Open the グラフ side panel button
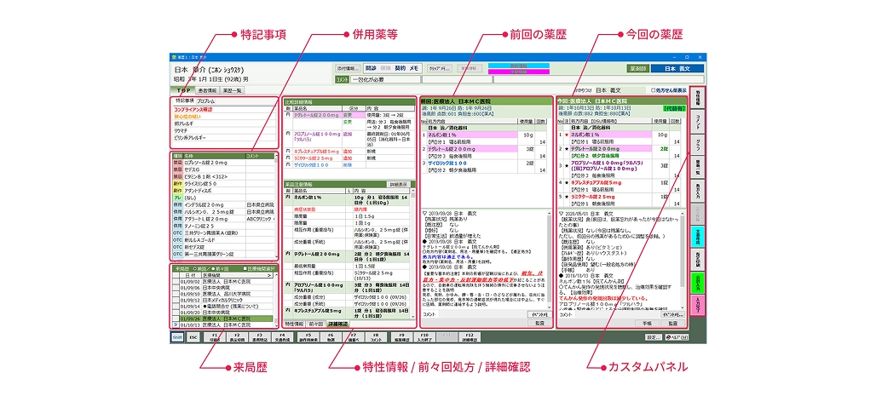 click(697, 143)
